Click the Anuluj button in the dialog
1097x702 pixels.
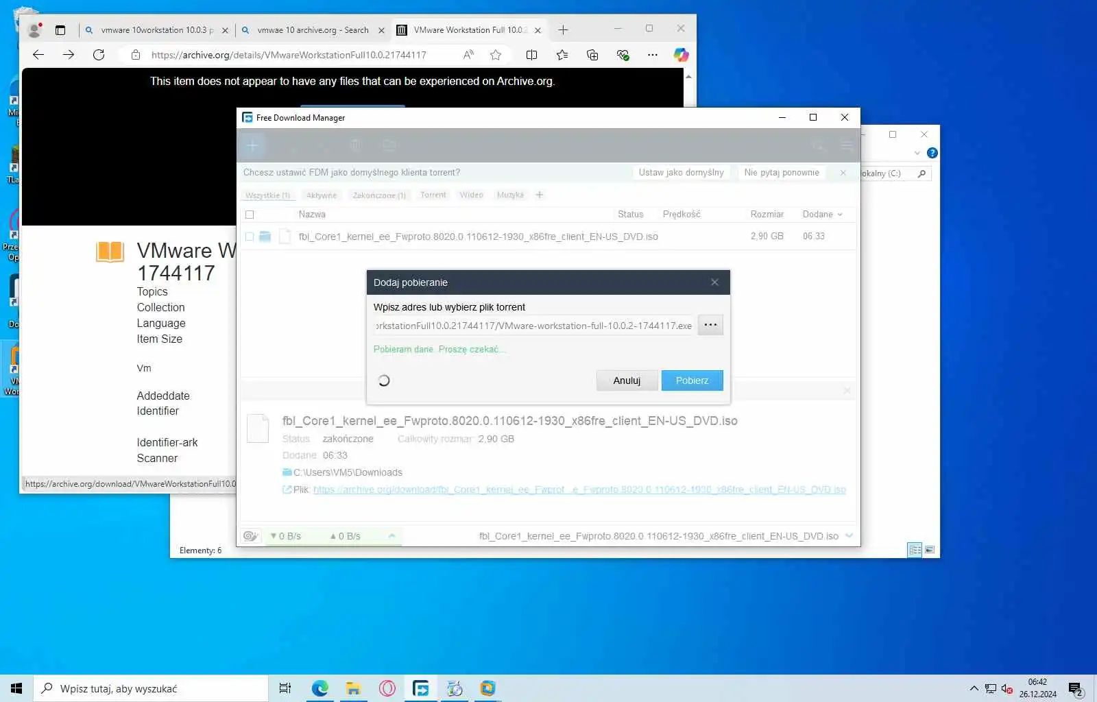pos(627,380)
